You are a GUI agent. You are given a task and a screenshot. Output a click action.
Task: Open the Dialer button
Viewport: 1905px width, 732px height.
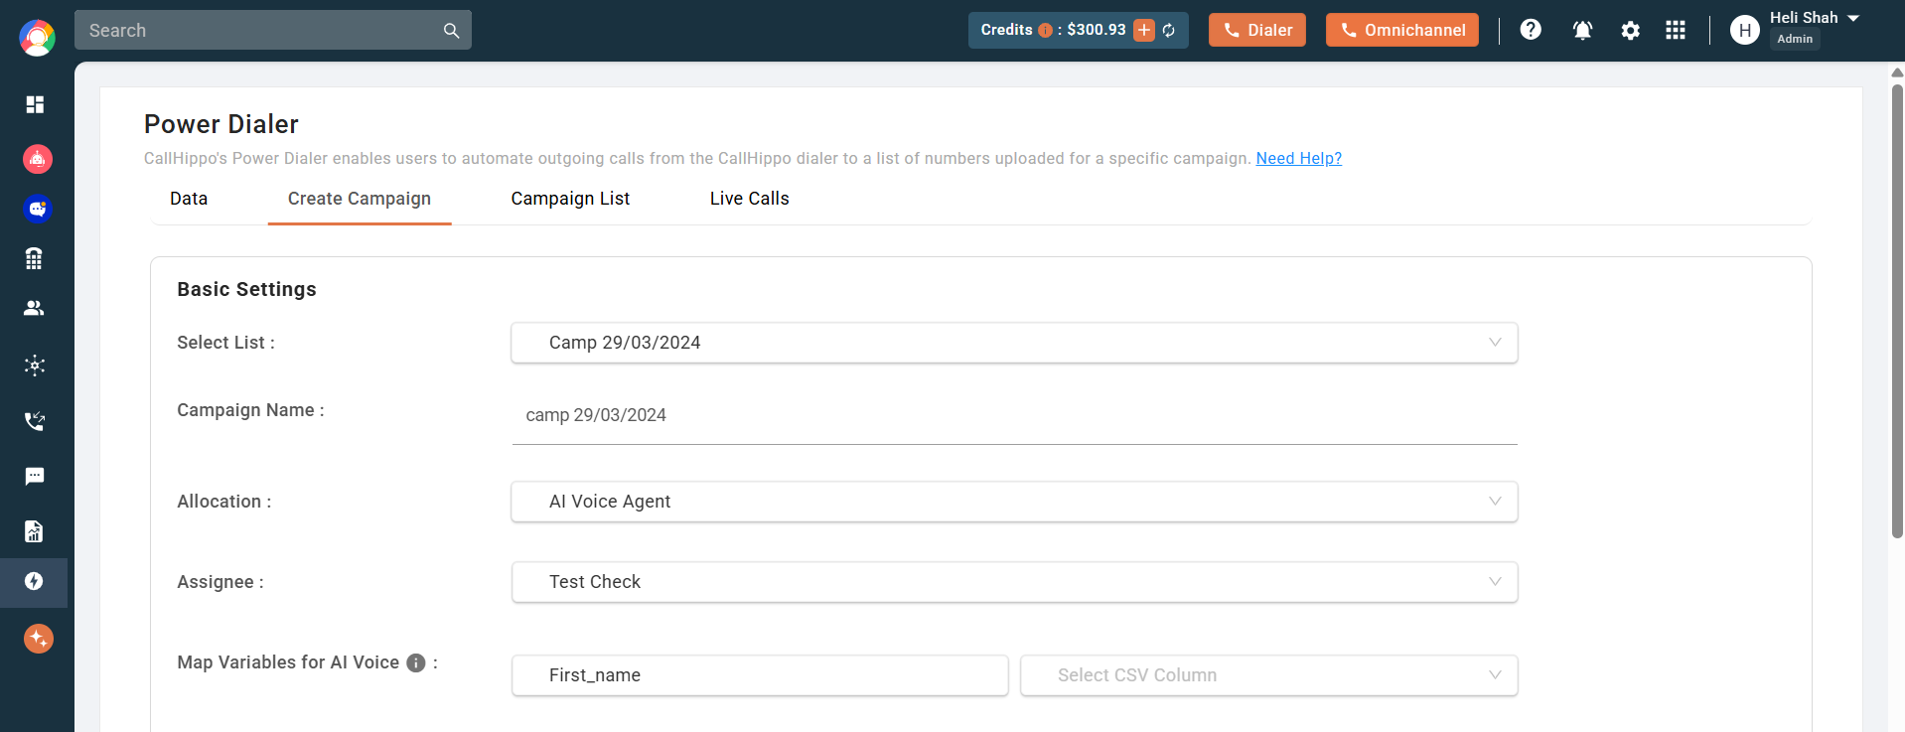pos(1257,30)
